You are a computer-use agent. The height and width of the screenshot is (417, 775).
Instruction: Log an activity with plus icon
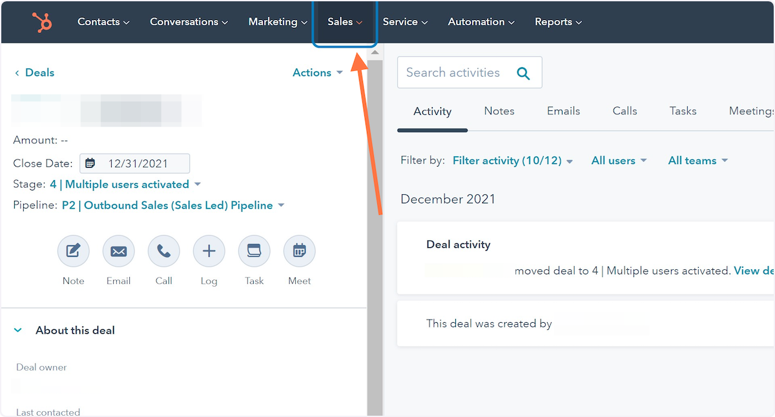209,251
